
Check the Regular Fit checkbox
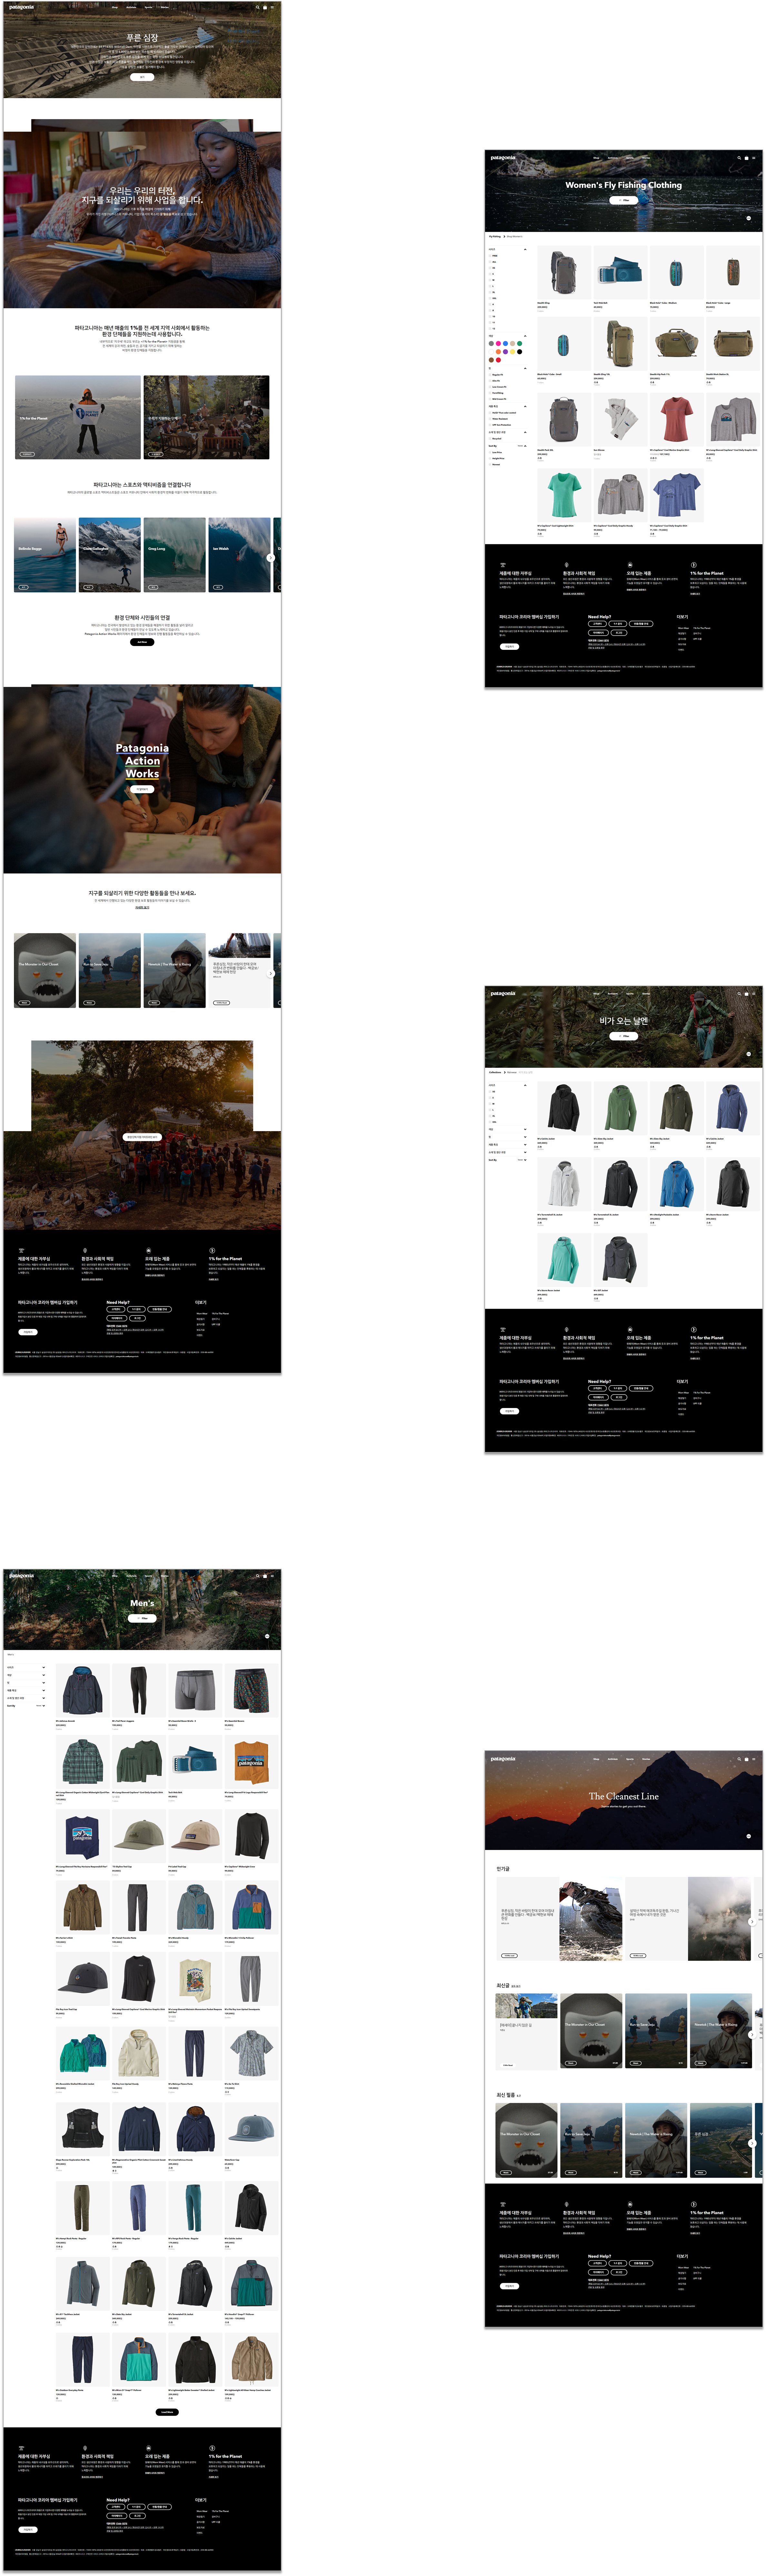click(490, 375)
